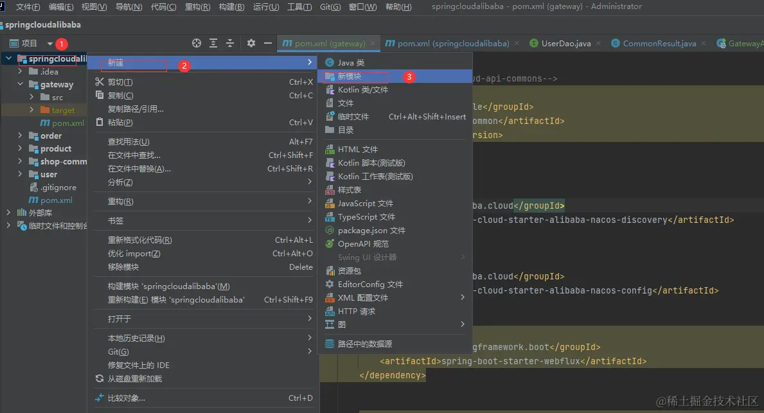Screen dimensions: 764x413
Task: Expand the target folder arrow
Action: click(31, 110)
